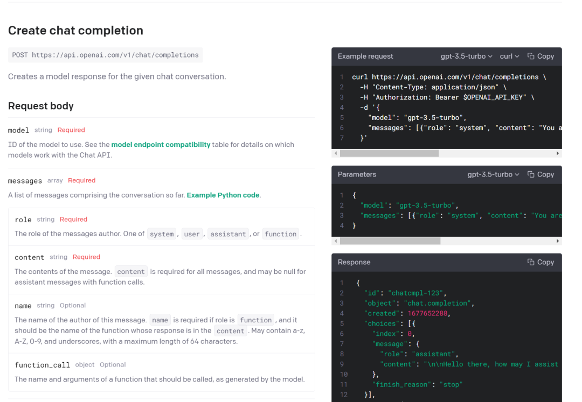
Task: Copy the Response code block
Action: click(541, 262)
